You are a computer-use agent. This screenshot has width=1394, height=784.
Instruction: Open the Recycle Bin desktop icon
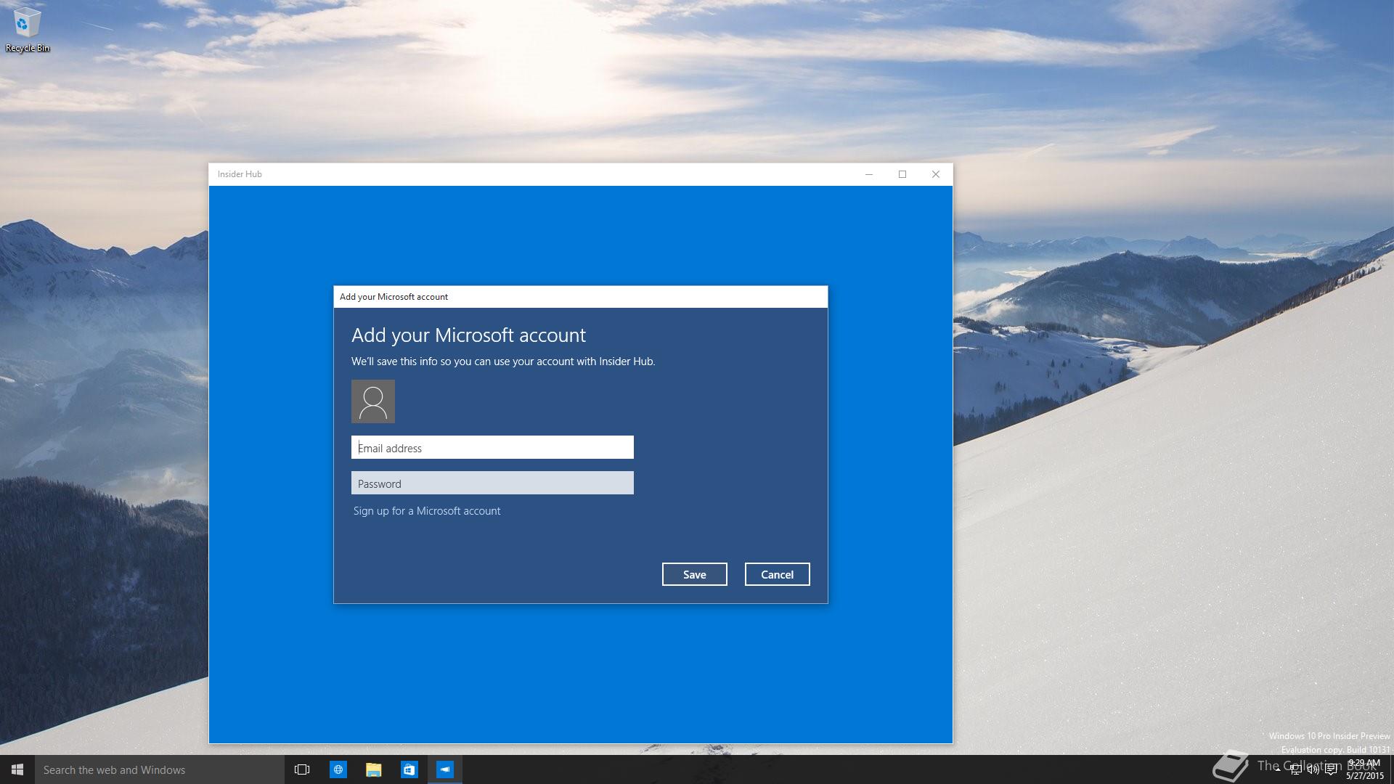coord(27,30)
